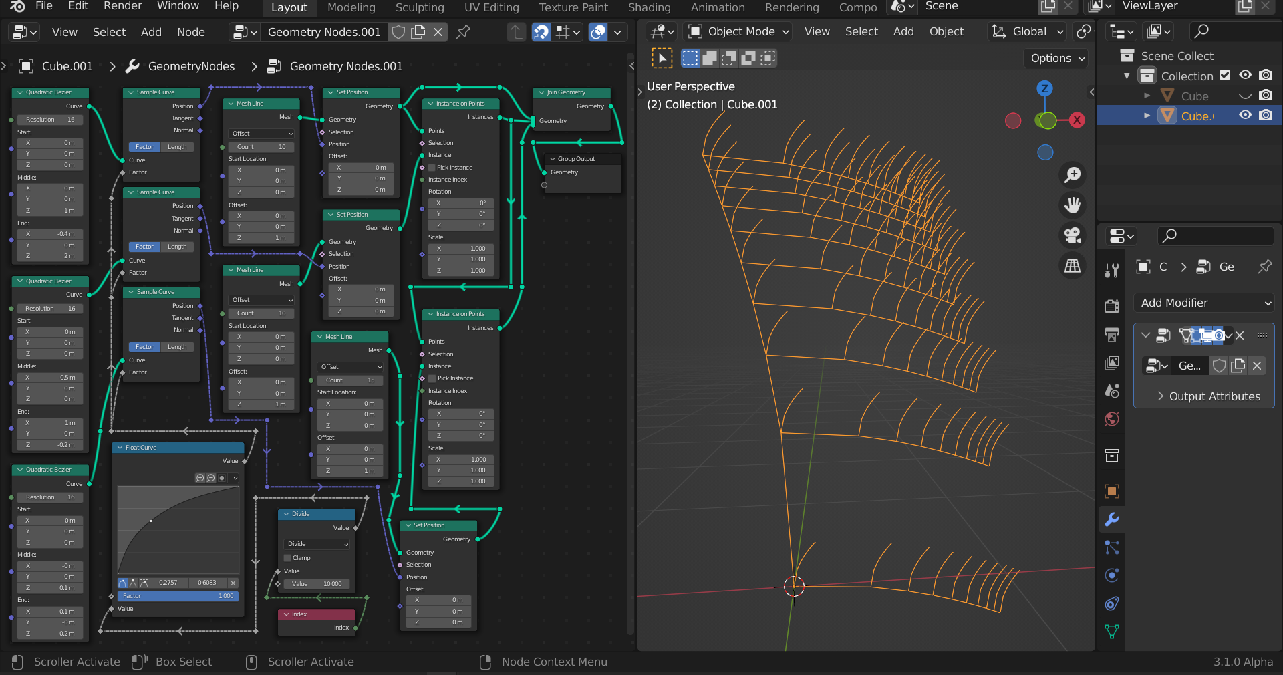Click the pan hand icon in viewport
Viewport: 1283px width, 675px height.
pos(1073,205)
